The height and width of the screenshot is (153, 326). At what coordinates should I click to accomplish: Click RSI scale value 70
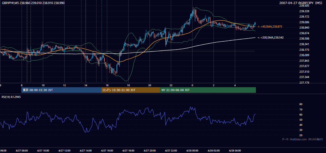point(301,109)
